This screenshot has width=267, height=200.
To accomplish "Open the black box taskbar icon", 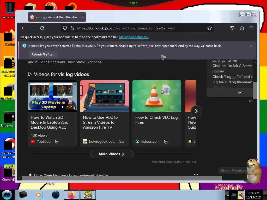I will click(x=23, y=195).
